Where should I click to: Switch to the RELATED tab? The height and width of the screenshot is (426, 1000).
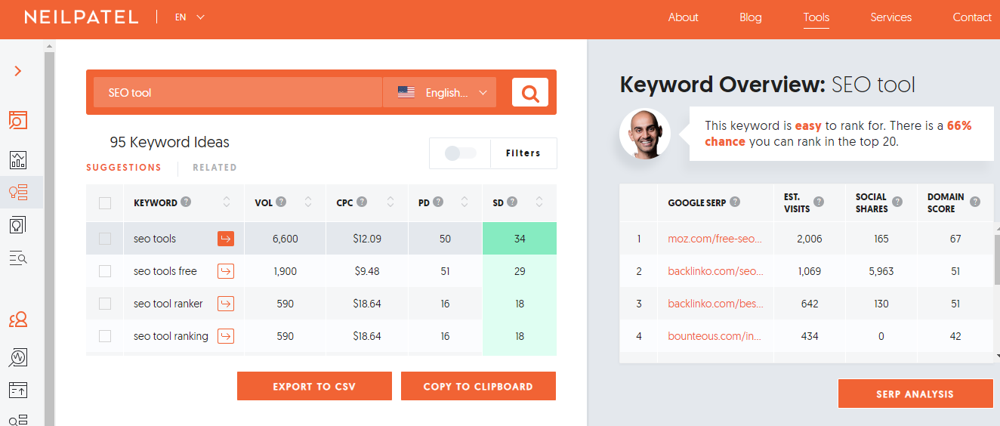215,168
